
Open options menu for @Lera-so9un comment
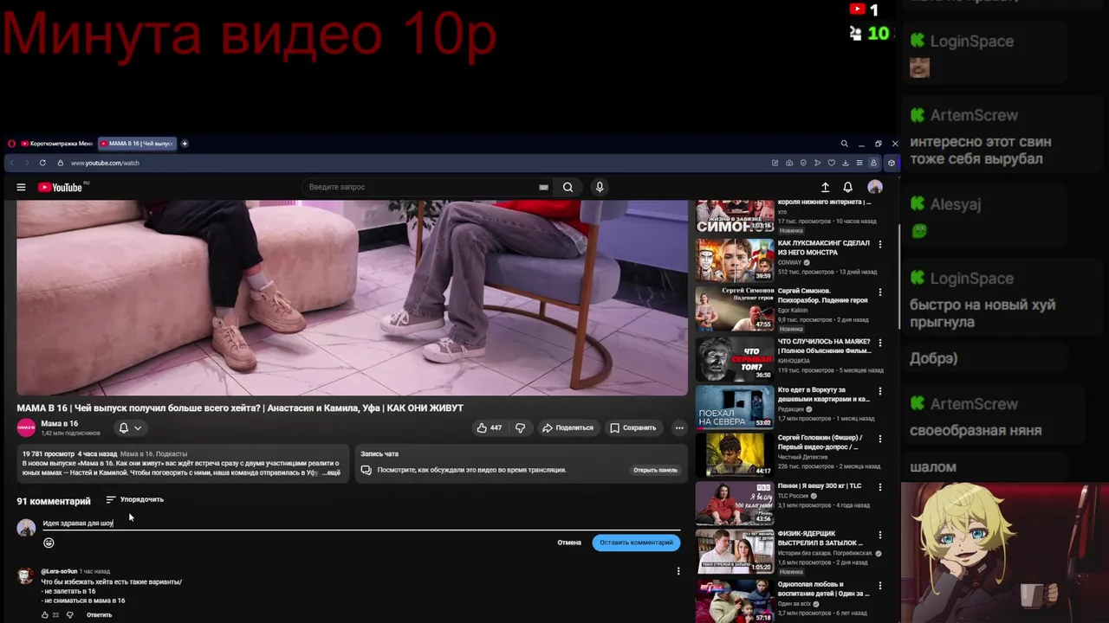click(x=678, y=571)
